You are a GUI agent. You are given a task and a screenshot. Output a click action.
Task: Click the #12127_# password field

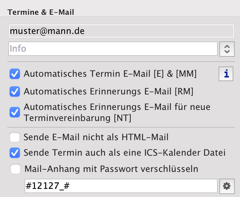point(120,186)
